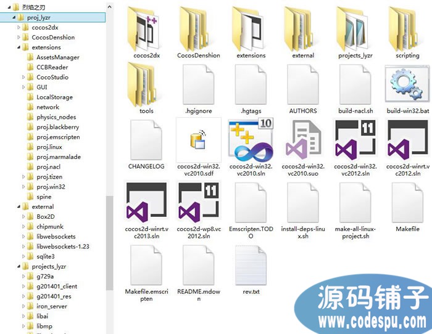Collapse the extensions tree node
This screenshot has height=334, width=432.
[19, 47]
